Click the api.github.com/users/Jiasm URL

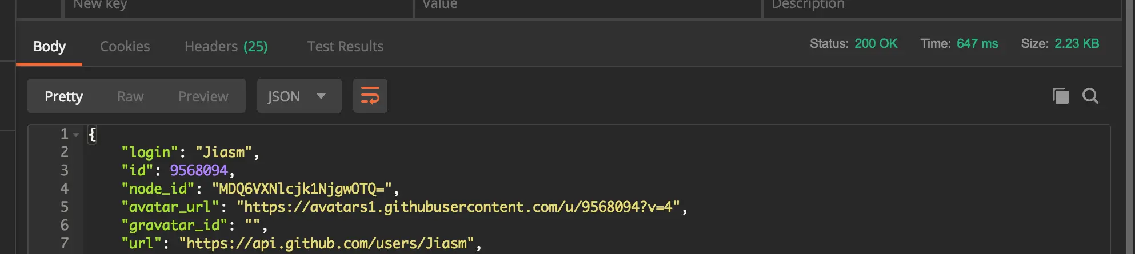coord(327,244)
